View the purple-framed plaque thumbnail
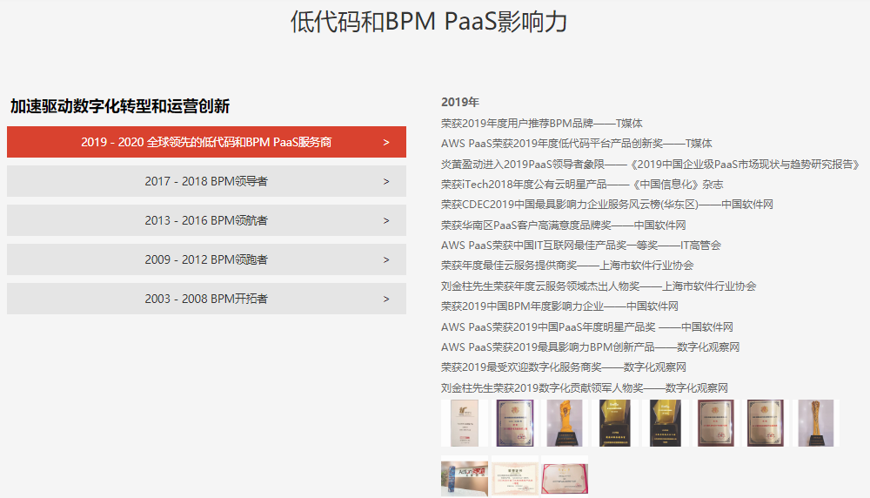Viewport: 870px width, 498px height. (514, 423)
